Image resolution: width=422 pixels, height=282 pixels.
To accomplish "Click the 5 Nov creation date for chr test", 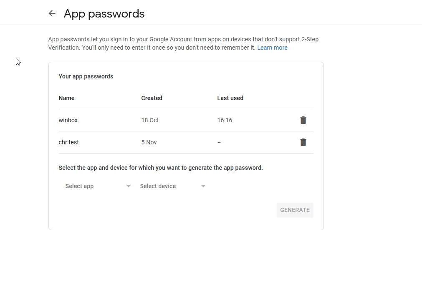I will click(x=149, y=142).
